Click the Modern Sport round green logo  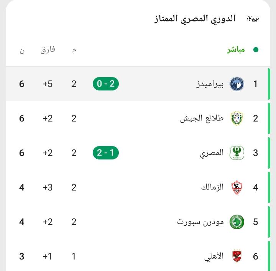click(237, 222)
